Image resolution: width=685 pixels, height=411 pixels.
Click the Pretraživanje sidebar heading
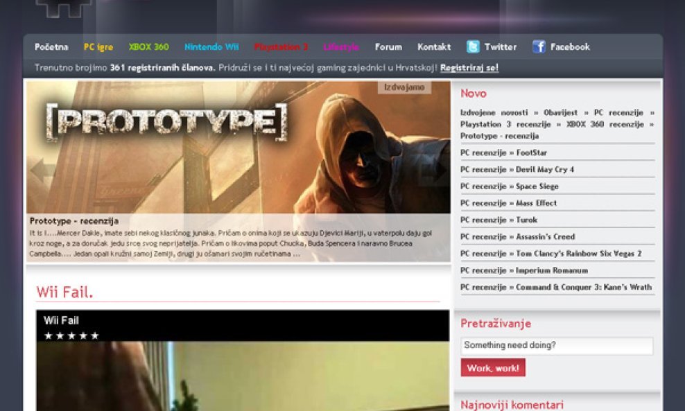click(x=496, y=324)
